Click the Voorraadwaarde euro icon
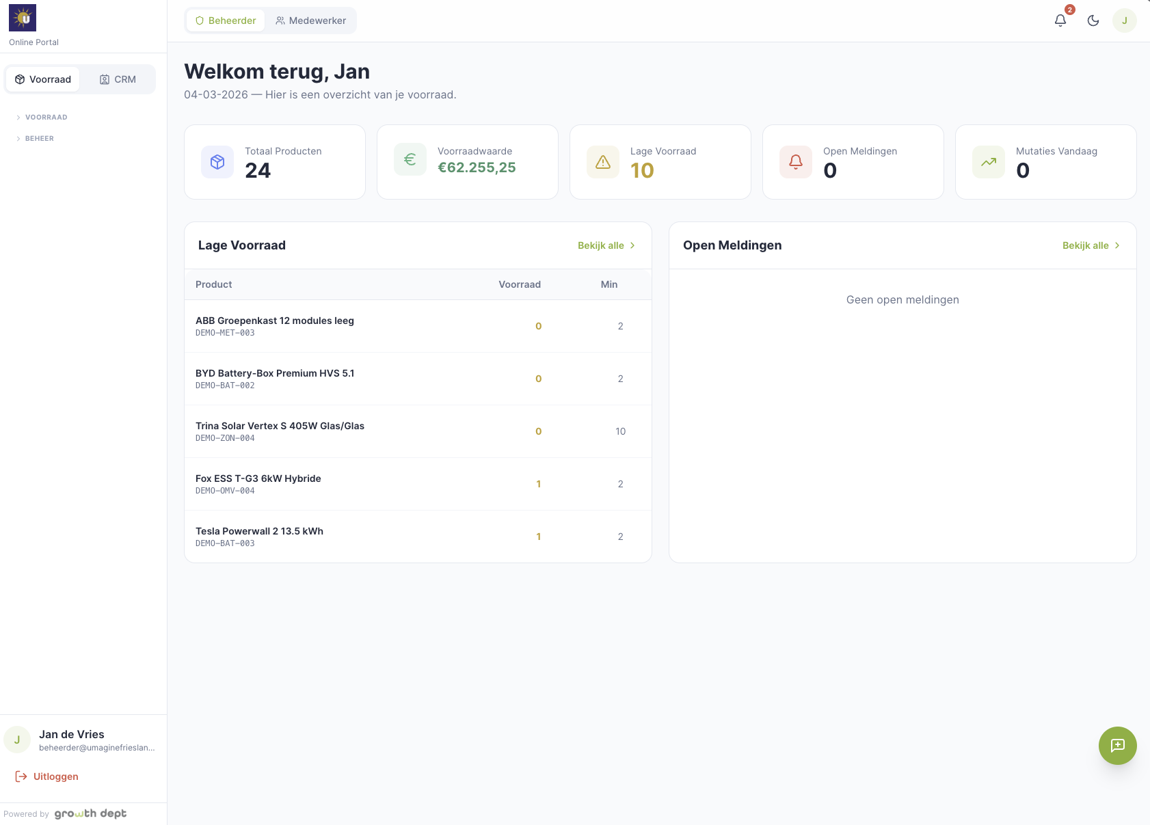 [x=410, y=159]
